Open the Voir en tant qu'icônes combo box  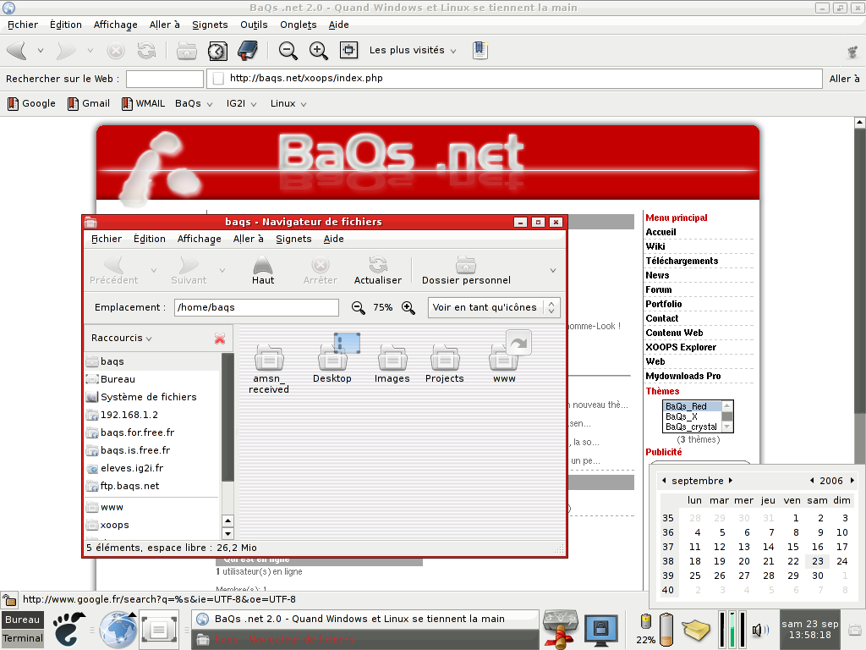click(x=494, y=307)
